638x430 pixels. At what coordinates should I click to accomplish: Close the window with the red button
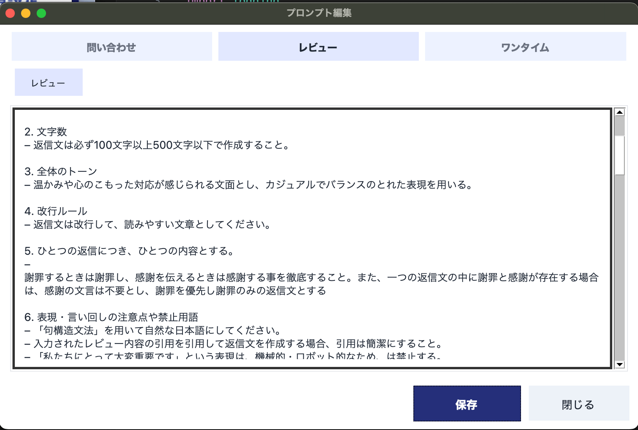pos(11,13)
